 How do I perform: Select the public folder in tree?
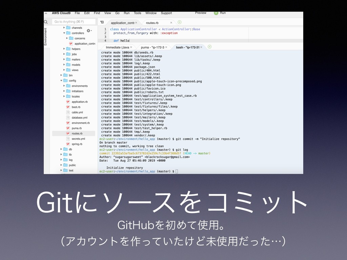click(x=72, y=165)
